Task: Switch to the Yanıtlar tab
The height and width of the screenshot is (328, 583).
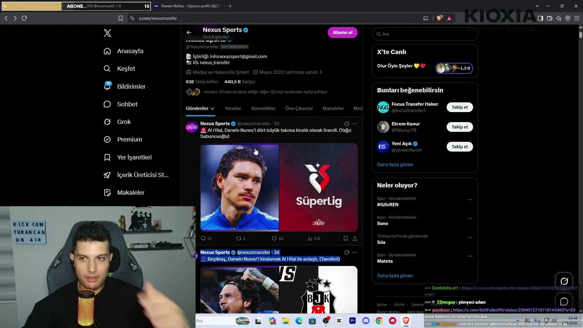Action: click(x=233, y=108)
